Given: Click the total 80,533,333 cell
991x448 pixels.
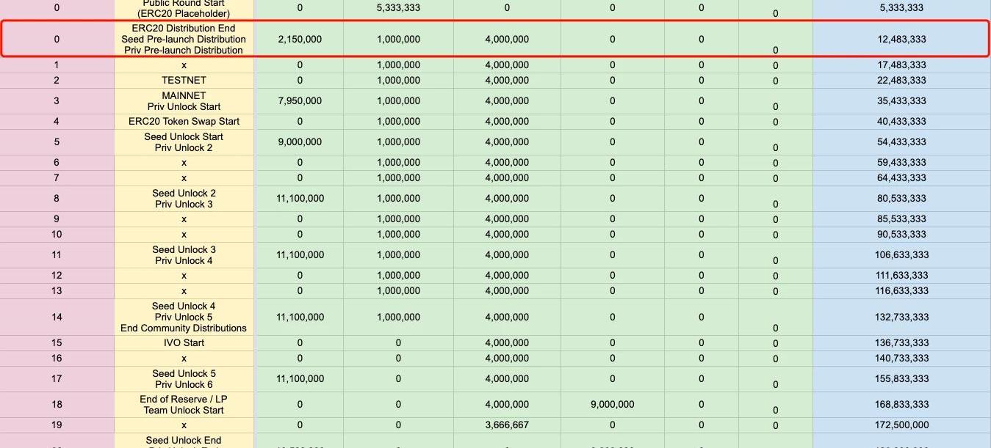Looking at the screenshot, I should pyautogui.click(x=901, y=199).
